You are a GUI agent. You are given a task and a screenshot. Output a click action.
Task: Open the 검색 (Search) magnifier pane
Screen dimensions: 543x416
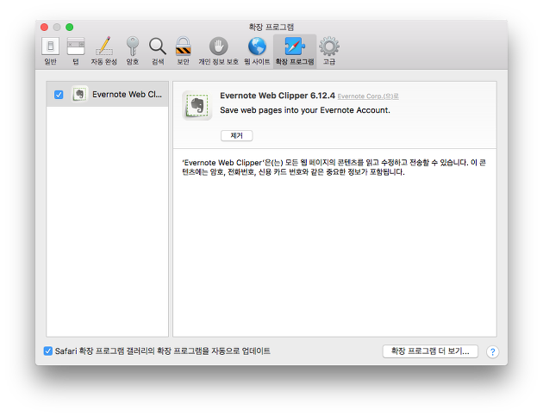(x=158, y=51)
